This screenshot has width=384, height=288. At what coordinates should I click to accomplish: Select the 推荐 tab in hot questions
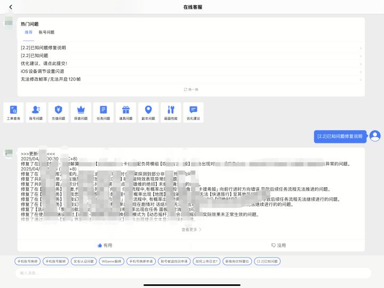point(28,33)
